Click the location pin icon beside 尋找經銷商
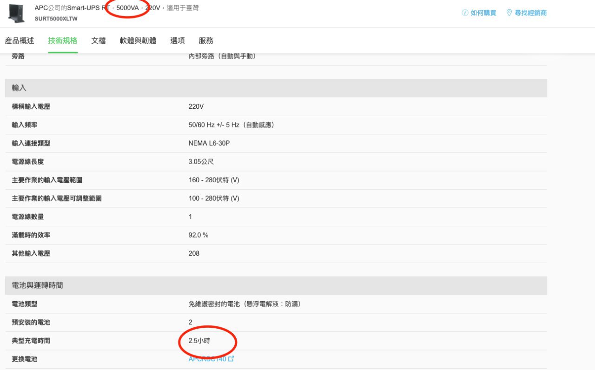Viewport: 595px width, 370px height. pos(509,13)
